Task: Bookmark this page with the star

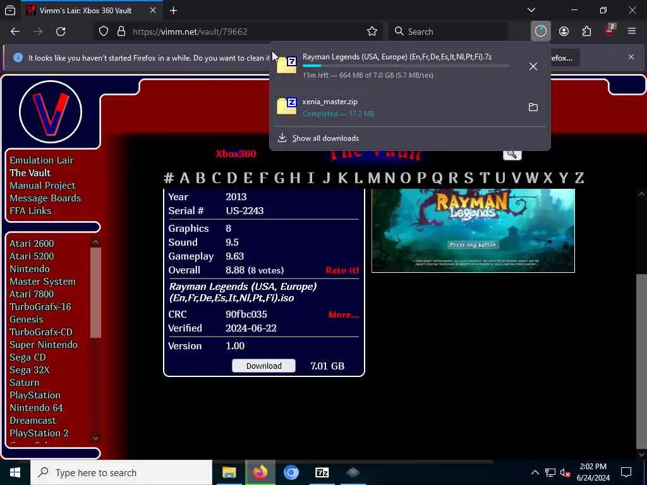Action: [x=372, y=32]
